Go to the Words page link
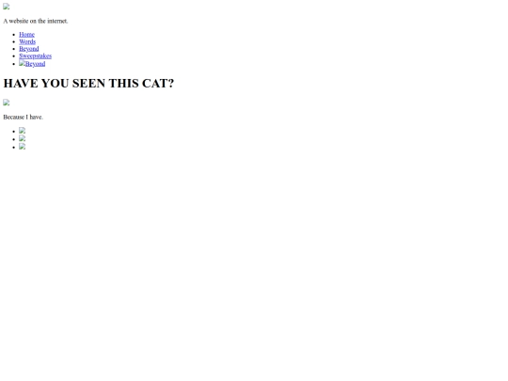This screenshot has height=381, width=508. (x=27, y=41)
